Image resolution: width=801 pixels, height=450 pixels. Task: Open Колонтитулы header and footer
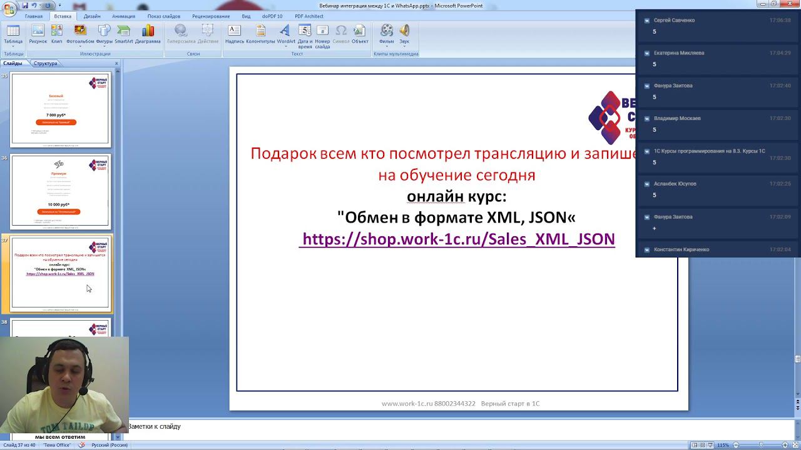[260, 34]
